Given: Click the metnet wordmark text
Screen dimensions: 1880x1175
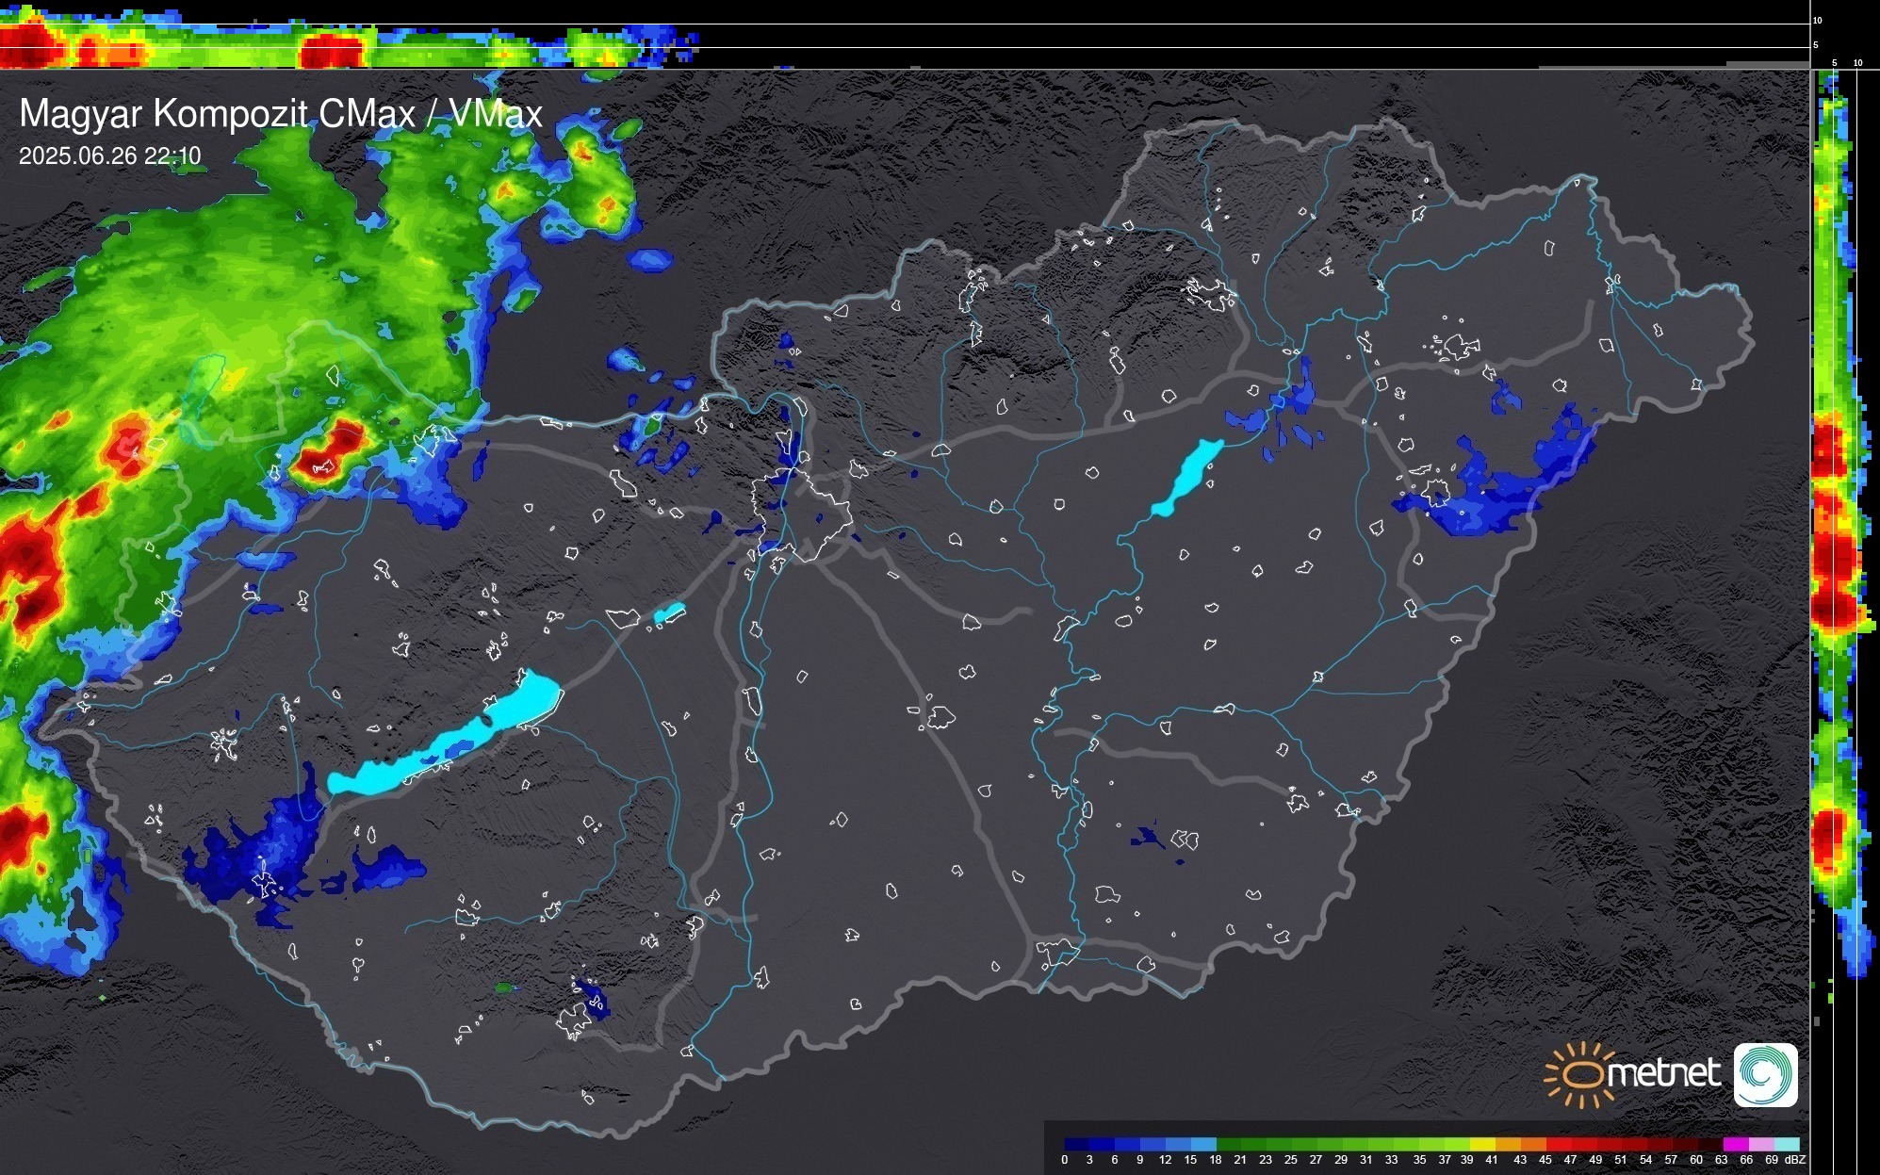Looking at the screenshot, I should 1663,1073.
